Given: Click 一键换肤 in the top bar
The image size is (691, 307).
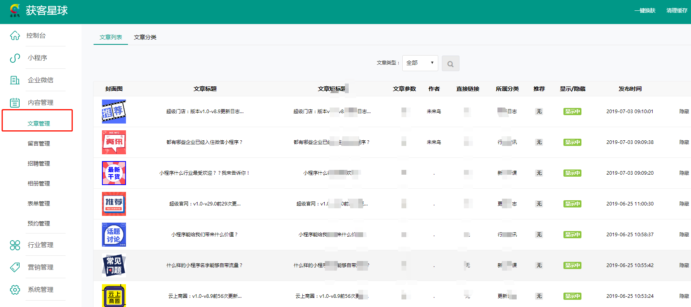Looking at the screenshot, I should [x=645, y=10].
